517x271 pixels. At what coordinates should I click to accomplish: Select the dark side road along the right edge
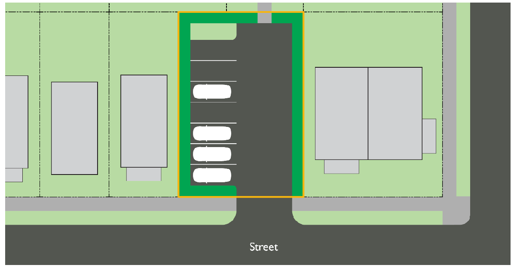(x=492, y=107)
